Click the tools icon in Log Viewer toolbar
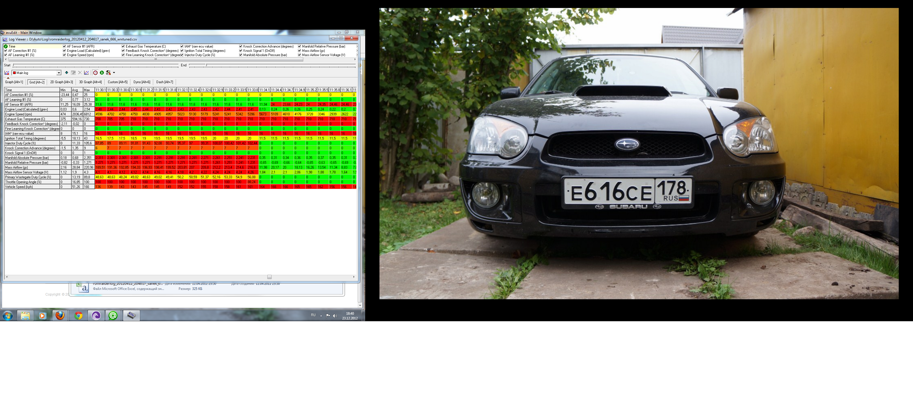Viewport: 913px width, 393px height. click(x=108, y=73)
